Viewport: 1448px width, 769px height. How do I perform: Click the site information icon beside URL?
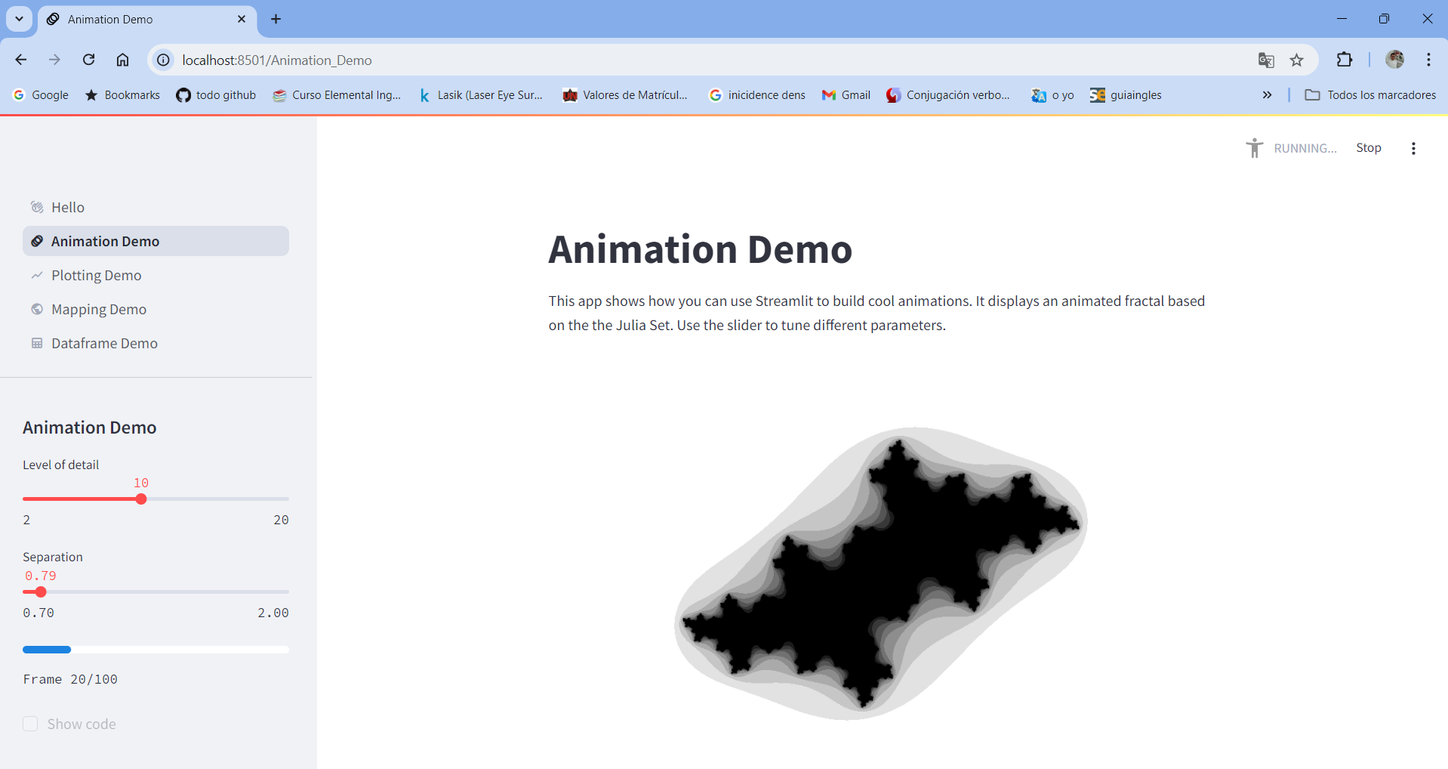pos(163,60)
